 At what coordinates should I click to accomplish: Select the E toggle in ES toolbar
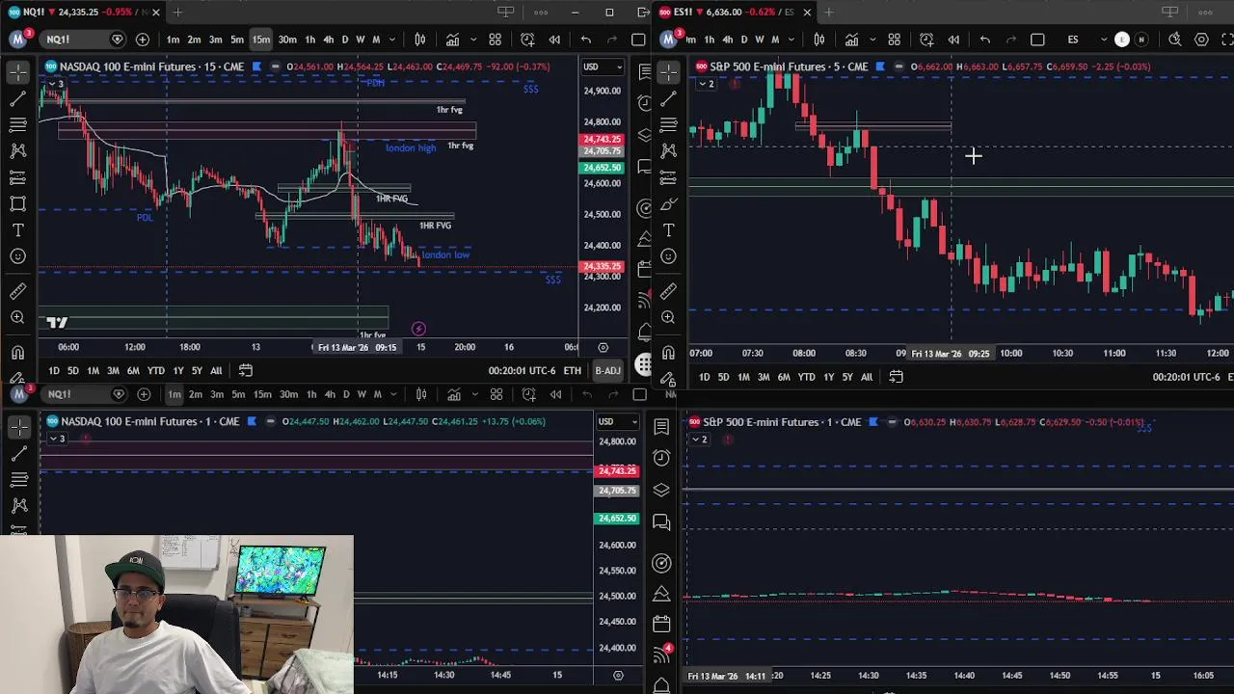[x=1121, y=40]
